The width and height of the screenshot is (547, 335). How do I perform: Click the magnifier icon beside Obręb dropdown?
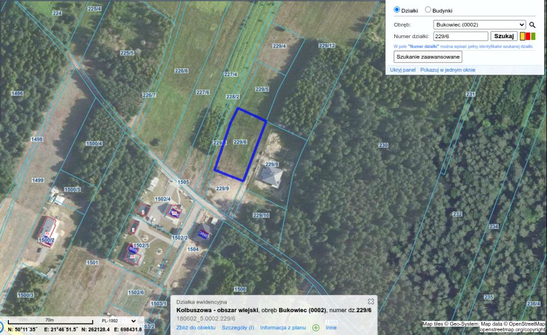pos(532,24)
